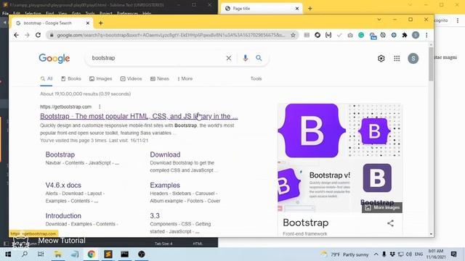
Task: Run the search with the magnifier icon
Action: tap(259, 58)
